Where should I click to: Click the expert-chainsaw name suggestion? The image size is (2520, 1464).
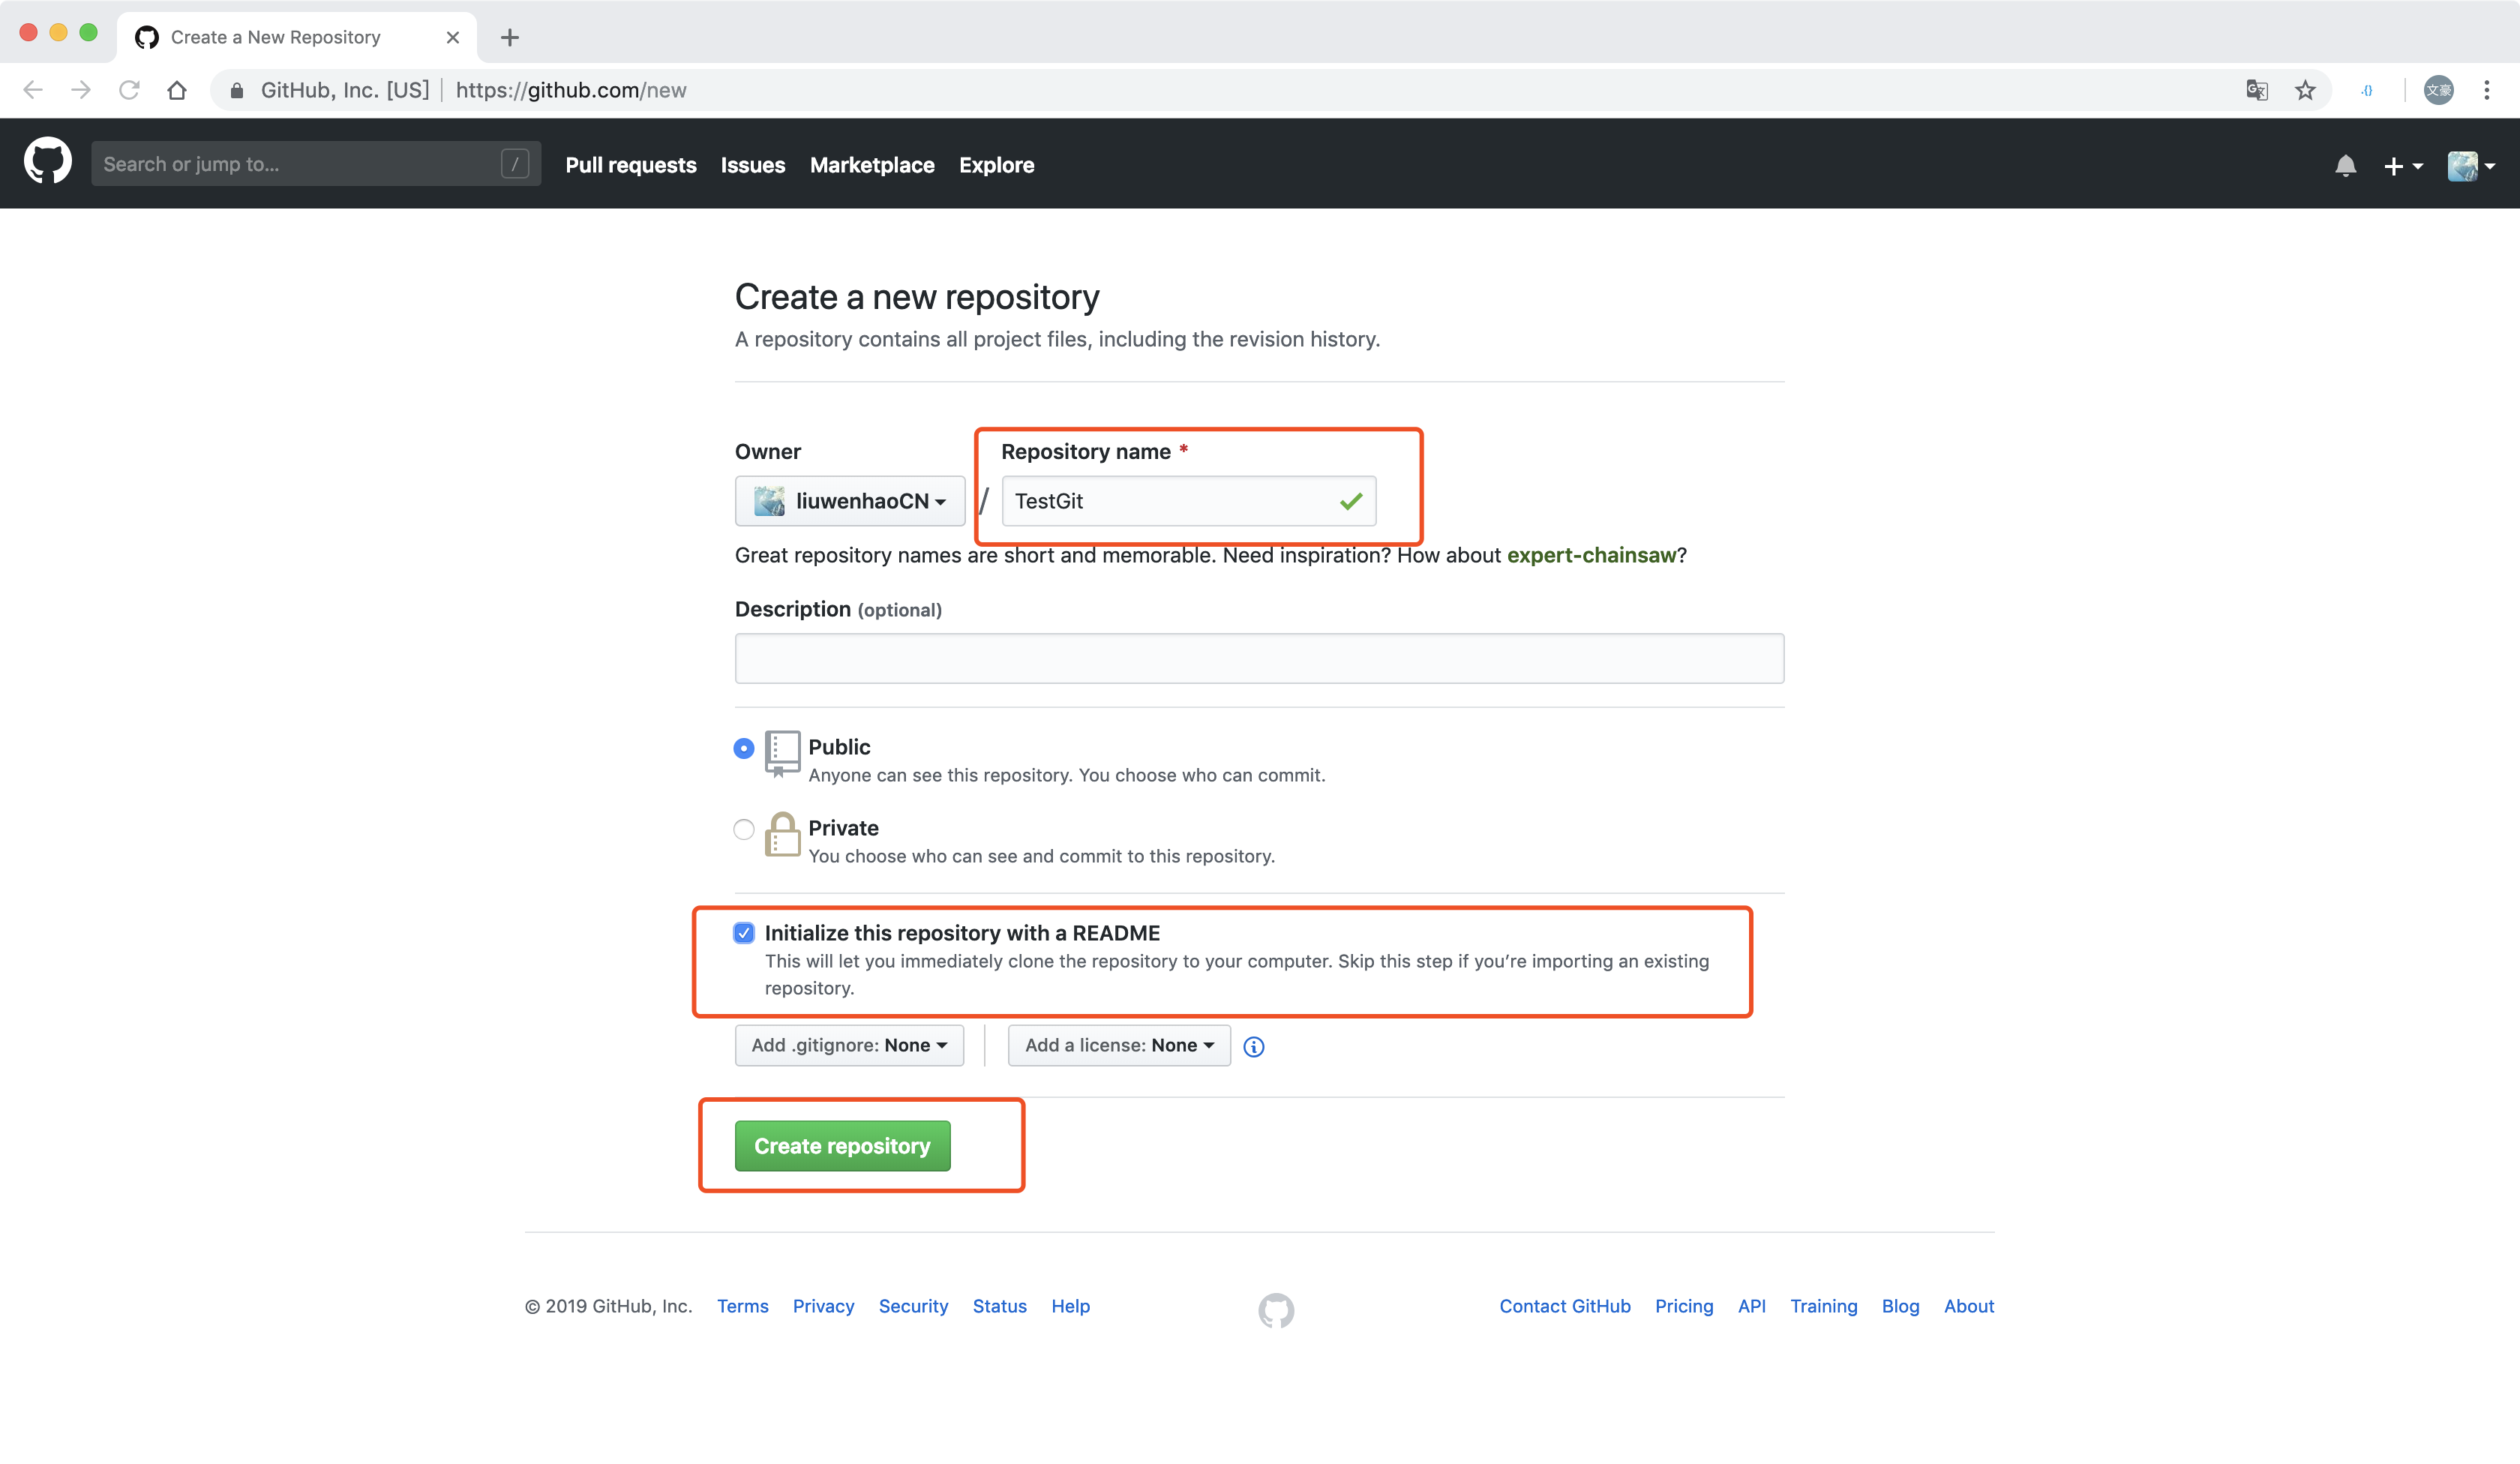point(1591,555)
